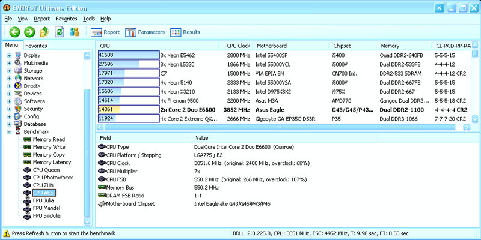Select the Software icon in tree

[x=18, y=101]
